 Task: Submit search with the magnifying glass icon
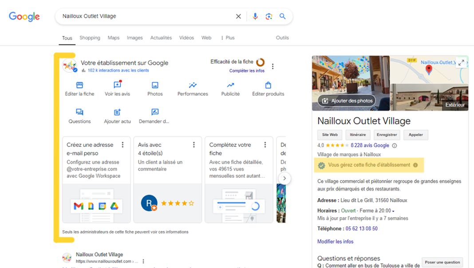(282, 16)
